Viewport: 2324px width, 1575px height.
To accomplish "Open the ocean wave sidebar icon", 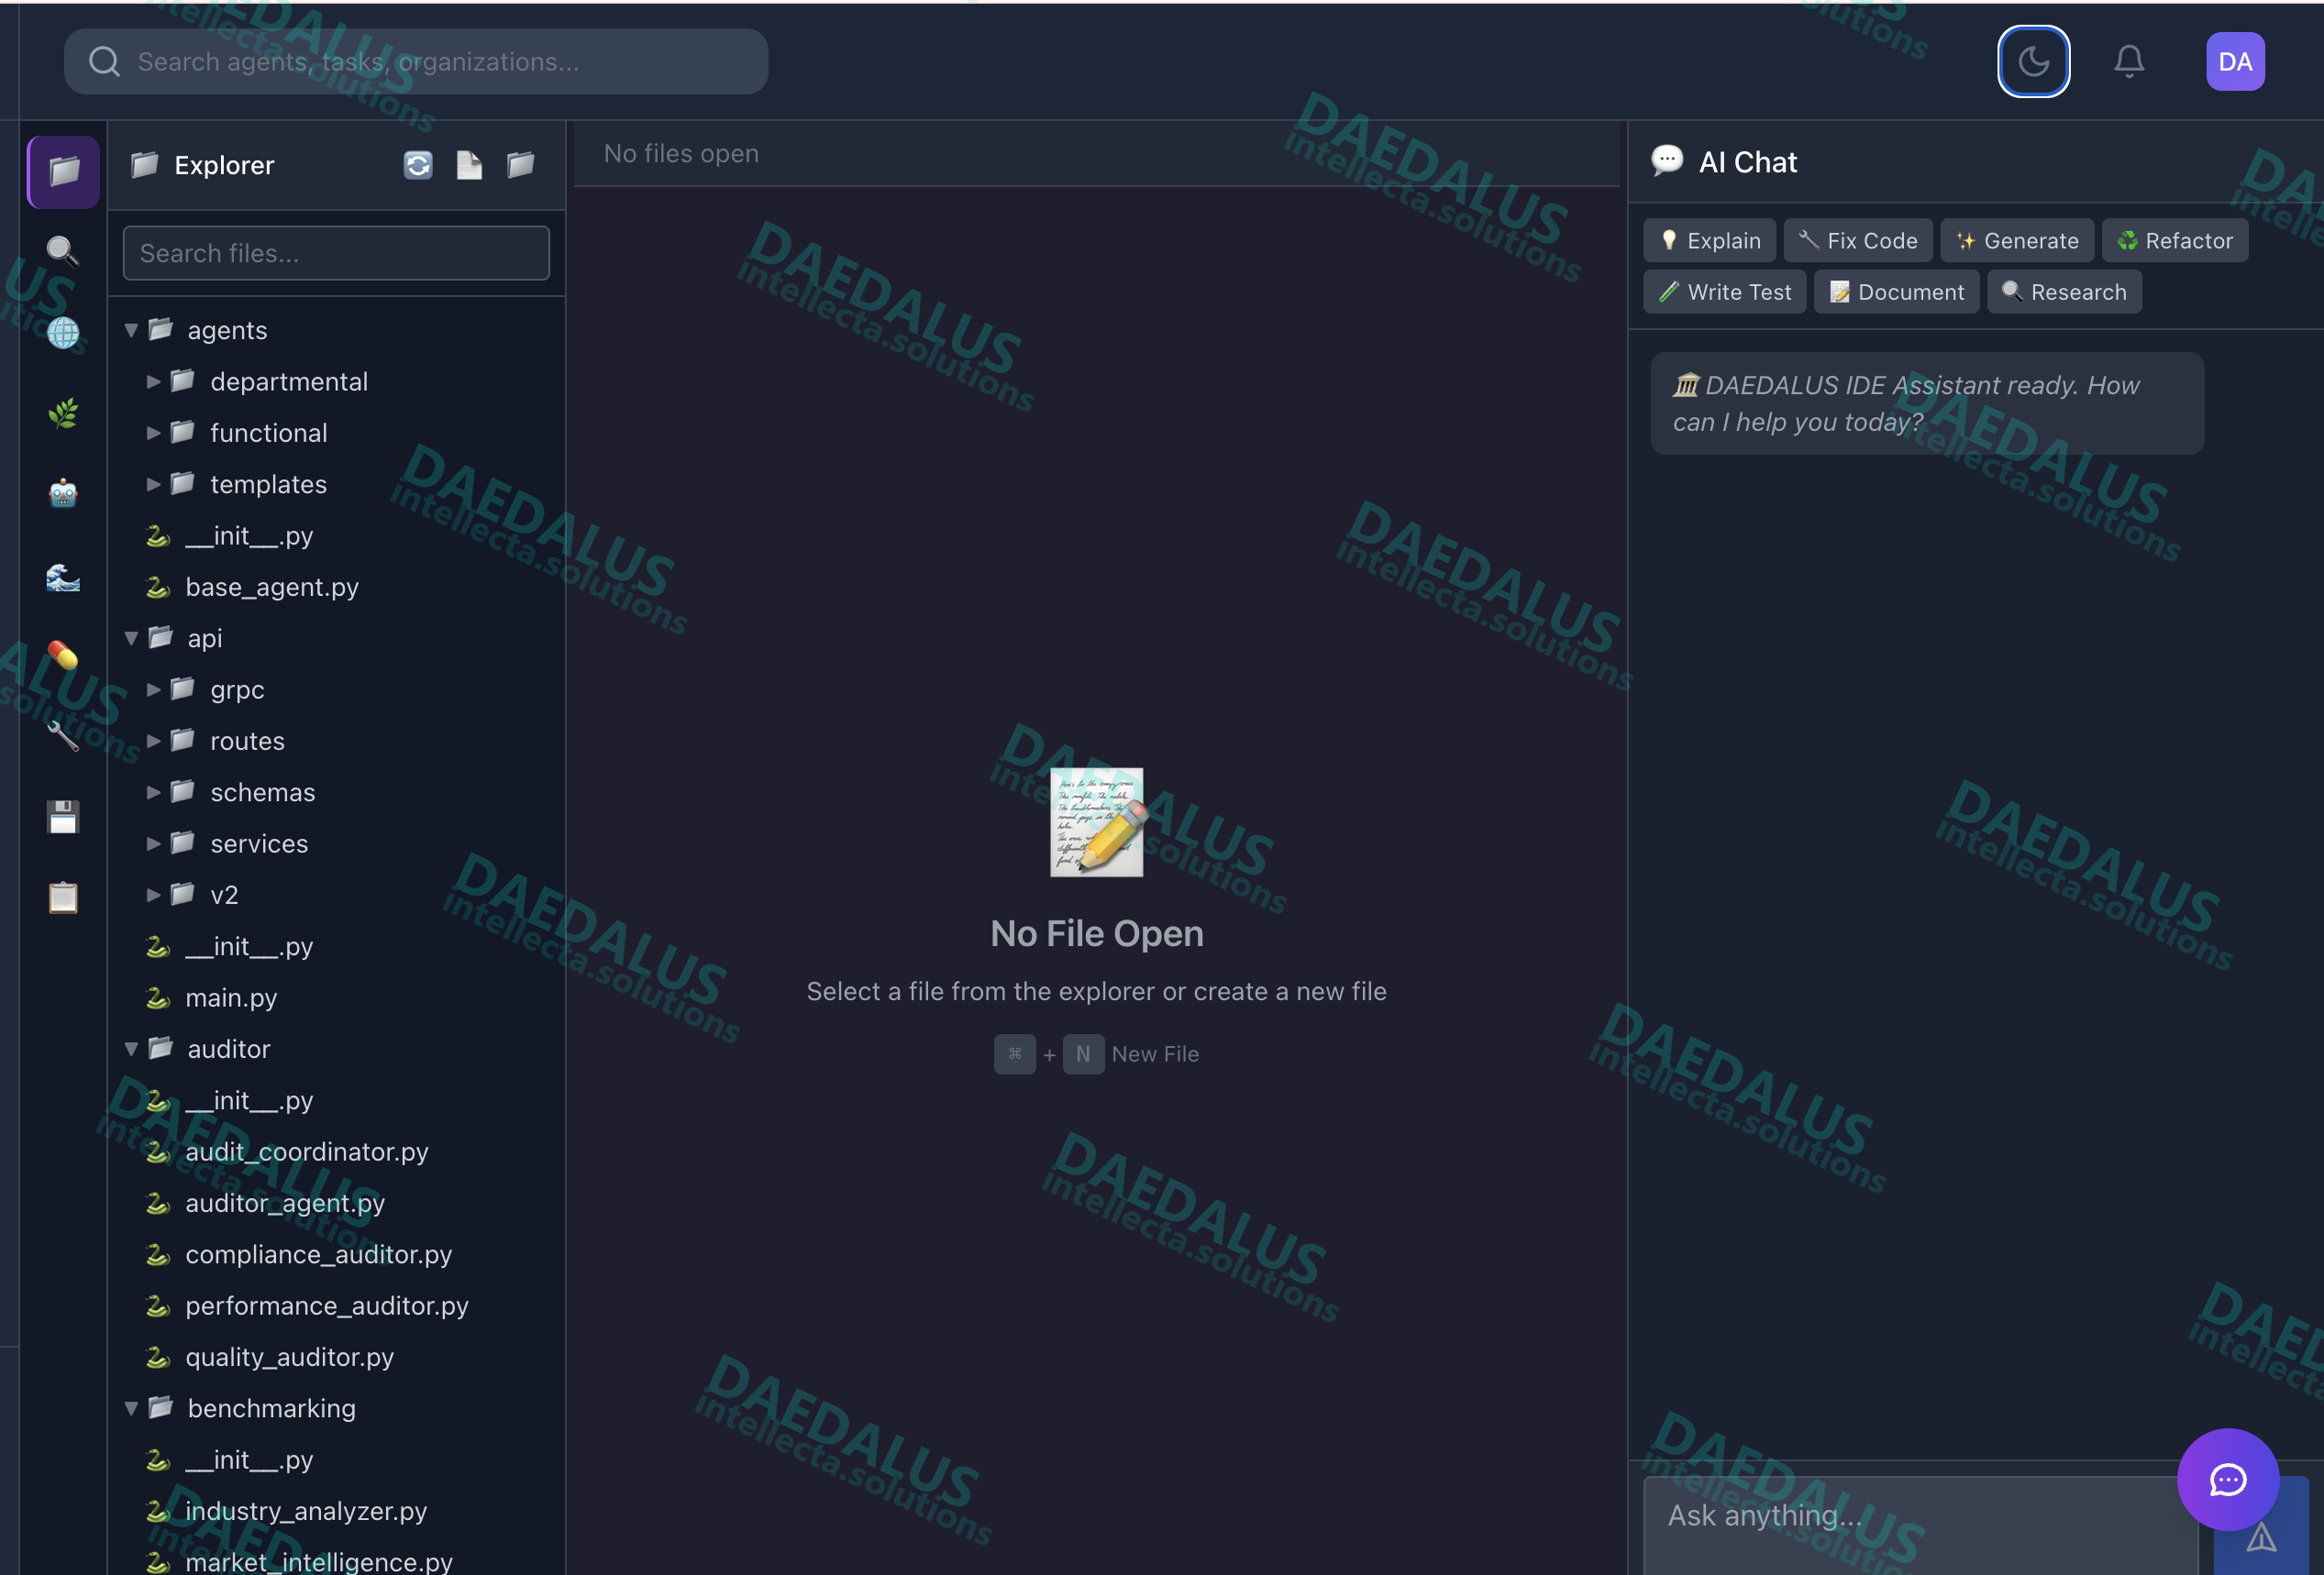I will click(x=63, y=576).
